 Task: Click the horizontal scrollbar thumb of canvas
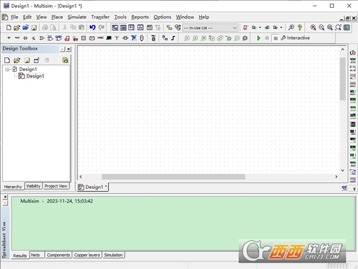click(x=173, y=177)
